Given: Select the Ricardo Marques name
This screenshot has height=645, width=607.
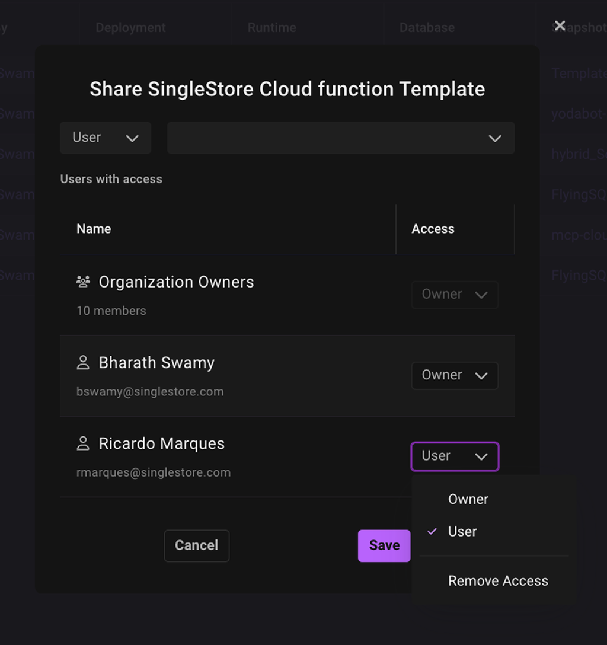Looking at the screenshot, I should [162, 444].
